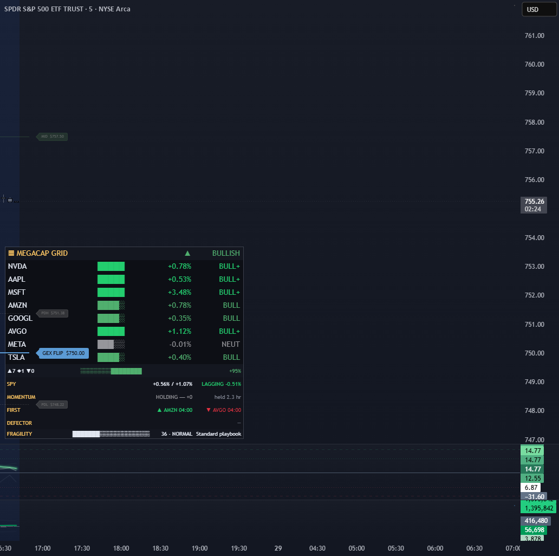This screenshot has width=559, height=556.
Task: Click the META ticker row label
Action: [x=17, y=345]
